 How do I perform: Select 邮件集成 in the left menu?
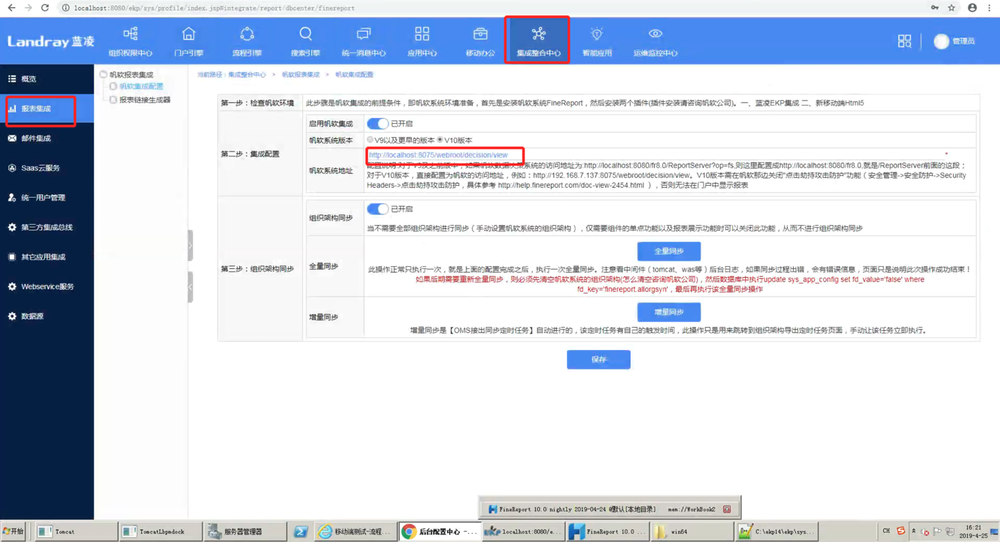pos(47,138)
